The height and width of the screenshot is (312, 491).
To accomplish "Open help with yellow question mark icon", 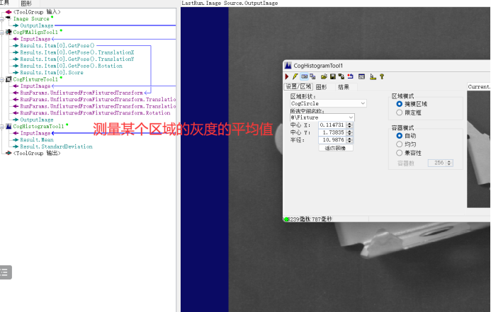I will 382,76.
